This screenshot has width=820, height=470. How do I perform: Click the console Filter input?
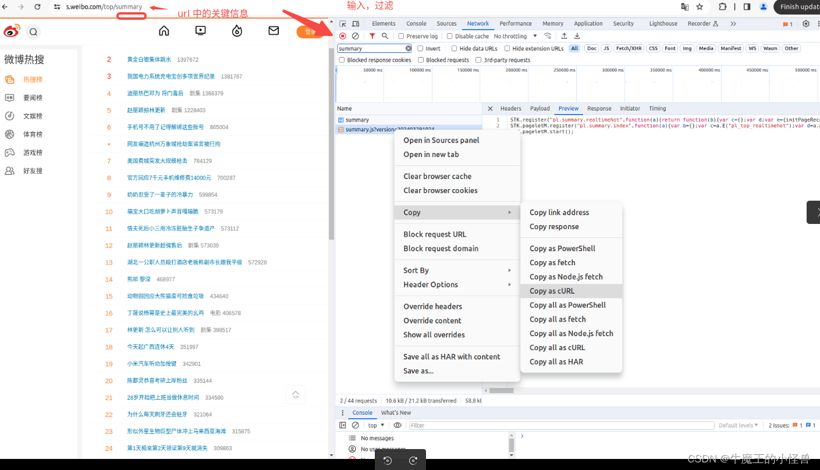[x=562, y=425]
